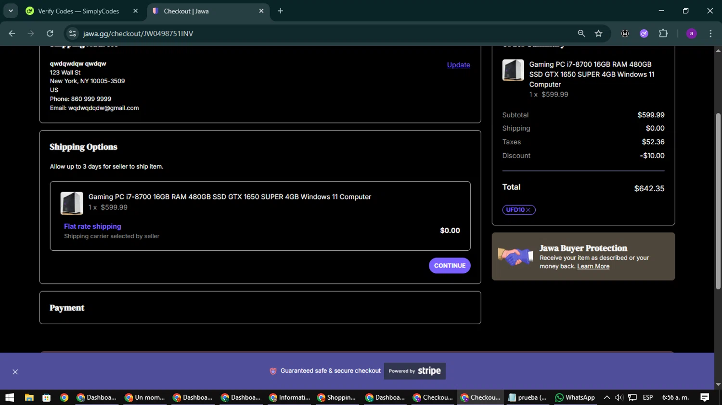
Task: Open the prueba notepad taskbar window
Action: point(528,397)
